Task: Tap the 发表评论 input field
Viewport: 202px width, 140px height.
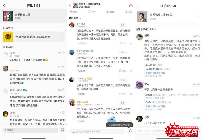Action: tap(30, 130)
